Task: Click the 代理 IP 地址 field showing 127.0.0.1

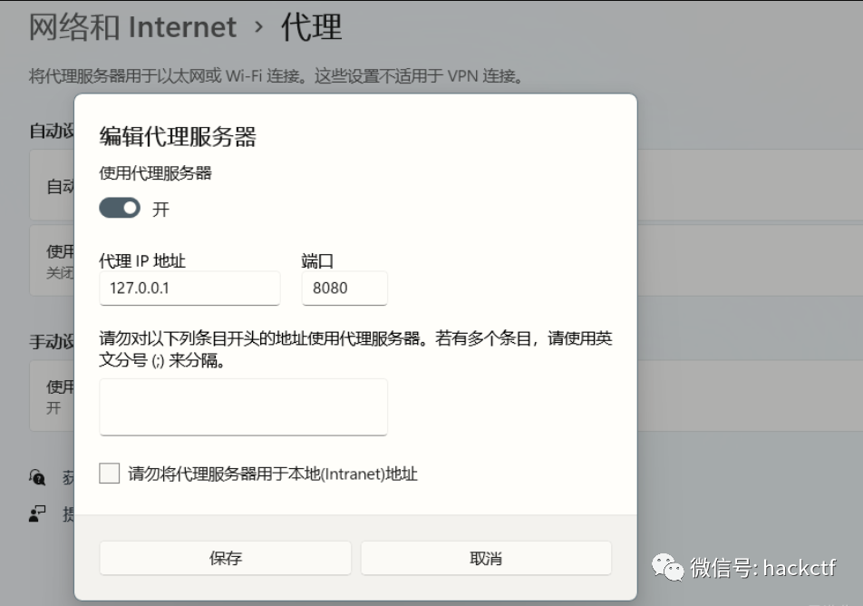Action: [189, 288]
